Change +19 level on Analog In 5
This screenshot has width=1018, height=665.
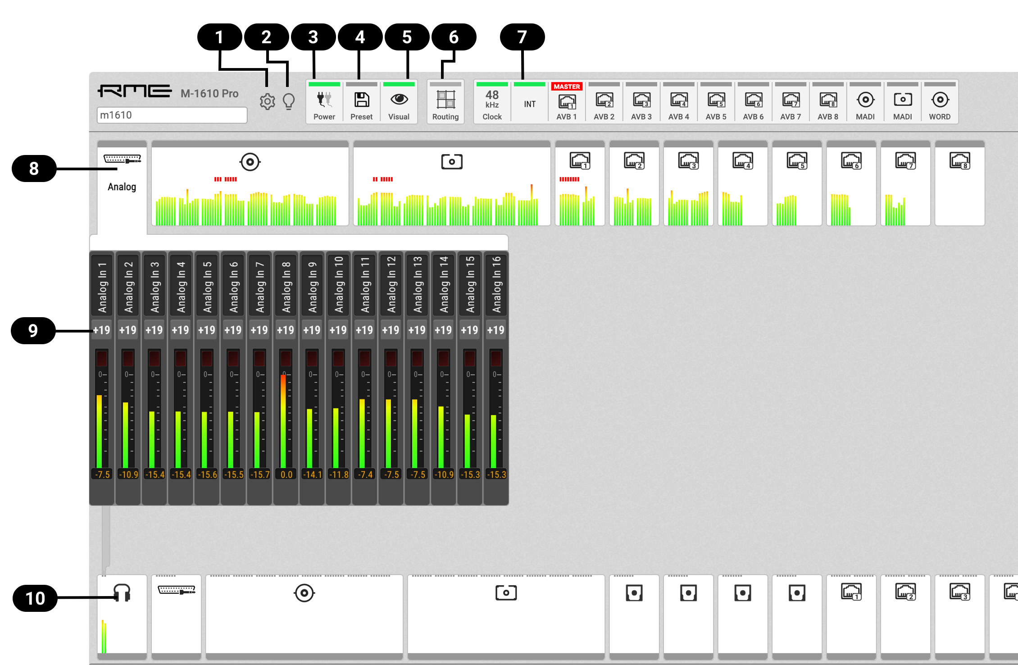point(207,330)
